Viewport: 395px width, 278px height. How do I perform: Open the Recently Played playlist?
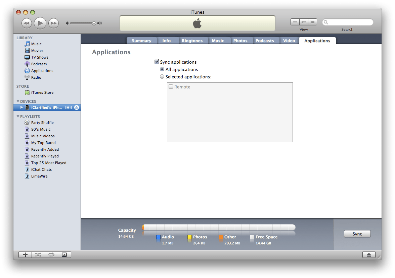point(45,156)
